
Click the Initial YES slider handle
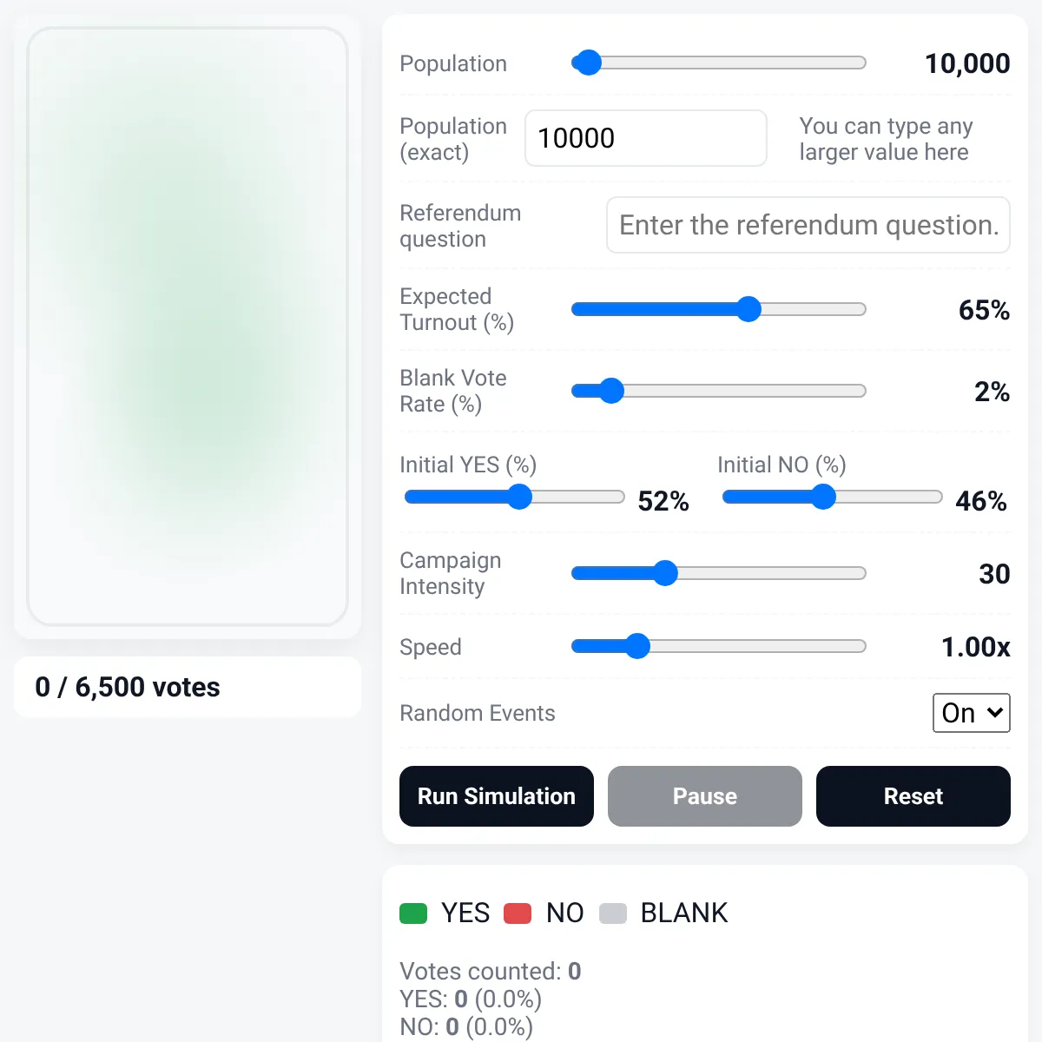point(519,497)
